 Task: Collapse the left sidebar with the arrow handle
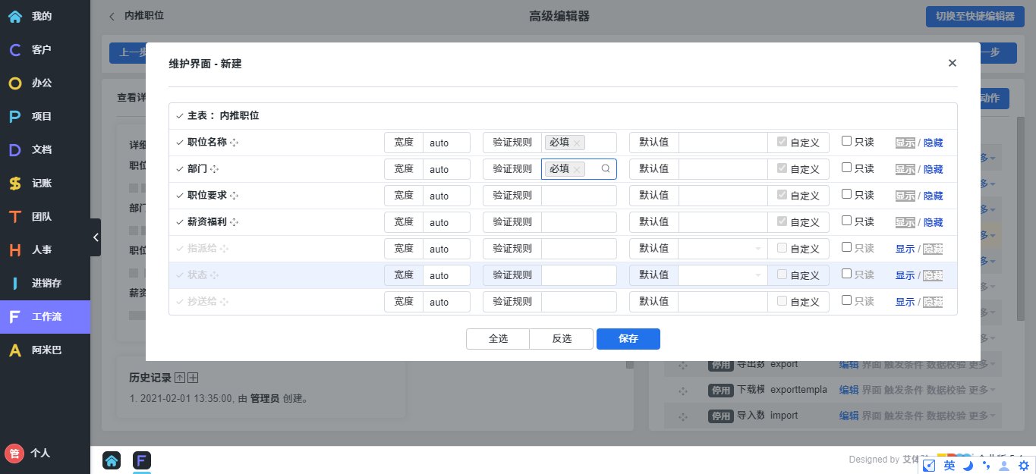coord(96,237)
